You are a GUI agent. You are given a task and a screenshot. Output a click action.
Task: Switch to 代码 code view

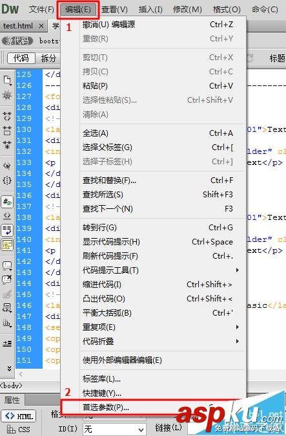tap(21, 58)
